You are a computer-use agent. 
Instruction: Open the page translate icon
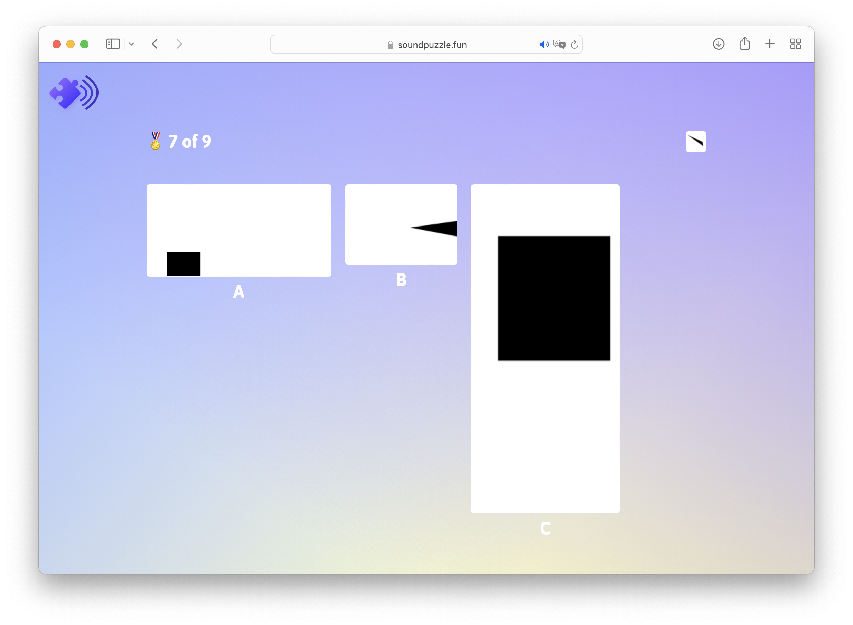click(559, 45)
